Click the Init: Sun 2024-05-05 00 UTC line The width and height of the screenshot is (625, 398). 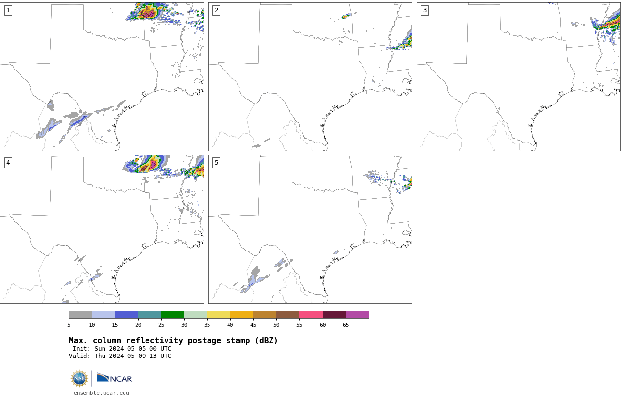click(122, 349)
